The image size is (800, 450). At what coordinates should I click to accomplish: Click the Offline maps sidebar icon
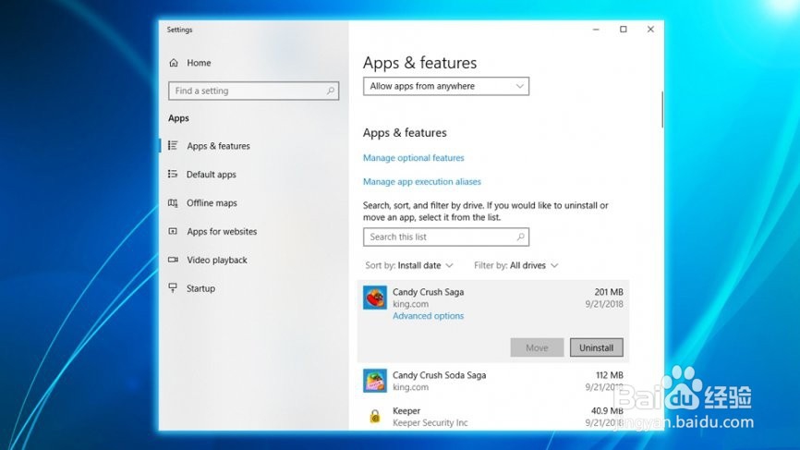pos(173,202)
